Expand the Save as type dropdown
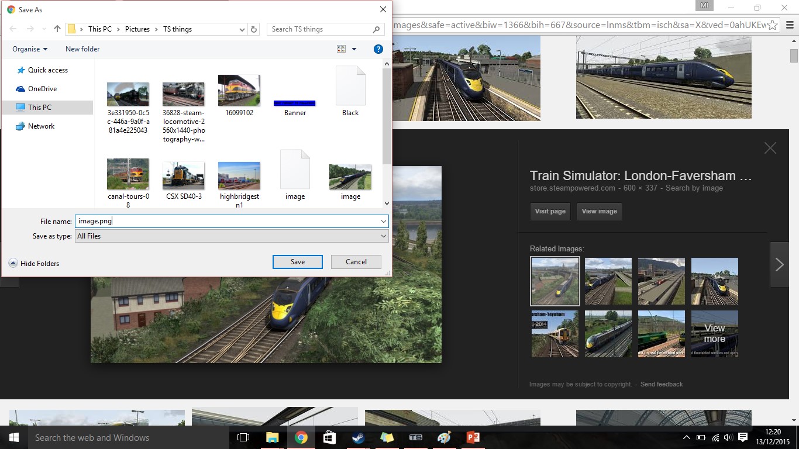Screen dimensions: 799x449 click(383, 236)
